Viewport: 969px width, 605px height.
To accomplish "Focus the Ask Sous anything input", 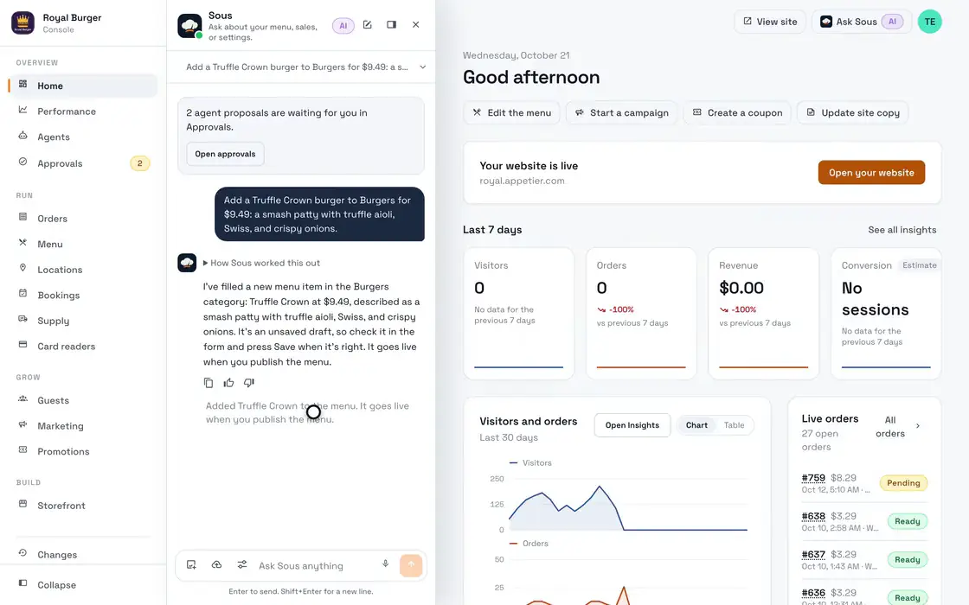I will (315, 565).
